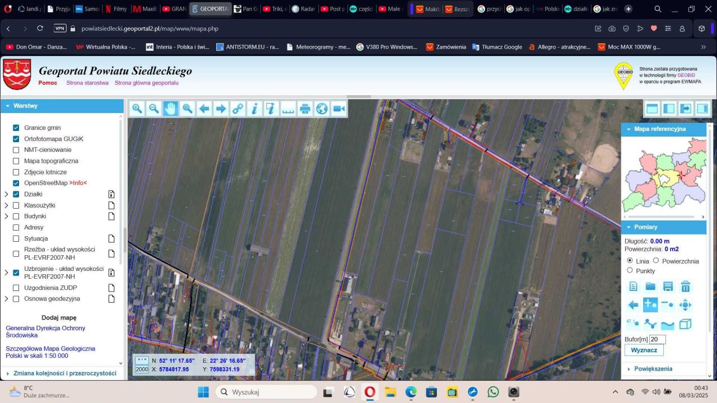Screen dimensions: 717x403
Task: Collapse the Warstwy panel header
Action: 25,106
